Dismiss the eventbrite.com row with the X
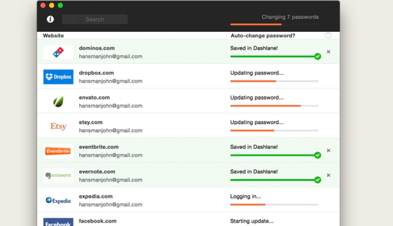The image size is (393, 226). pyautogui.click(x=328, y=150)
